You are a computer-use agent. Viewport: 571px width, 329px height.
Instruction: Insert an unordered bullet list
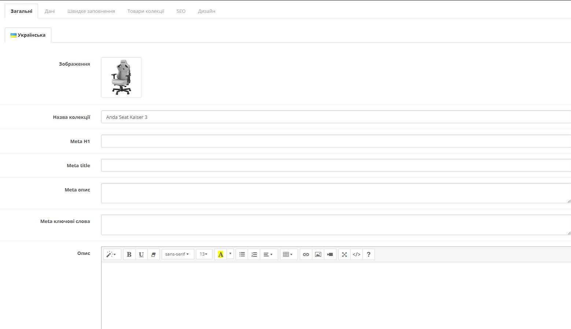tap(242, 255)
